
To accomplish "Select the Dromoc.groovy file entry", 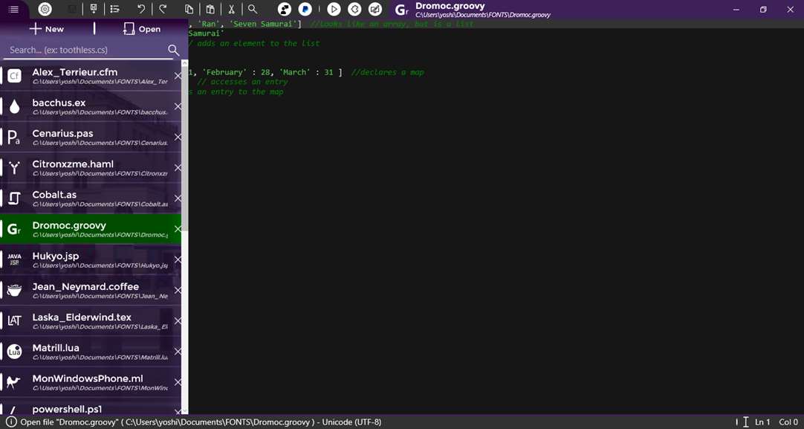I will pos(82,229).
